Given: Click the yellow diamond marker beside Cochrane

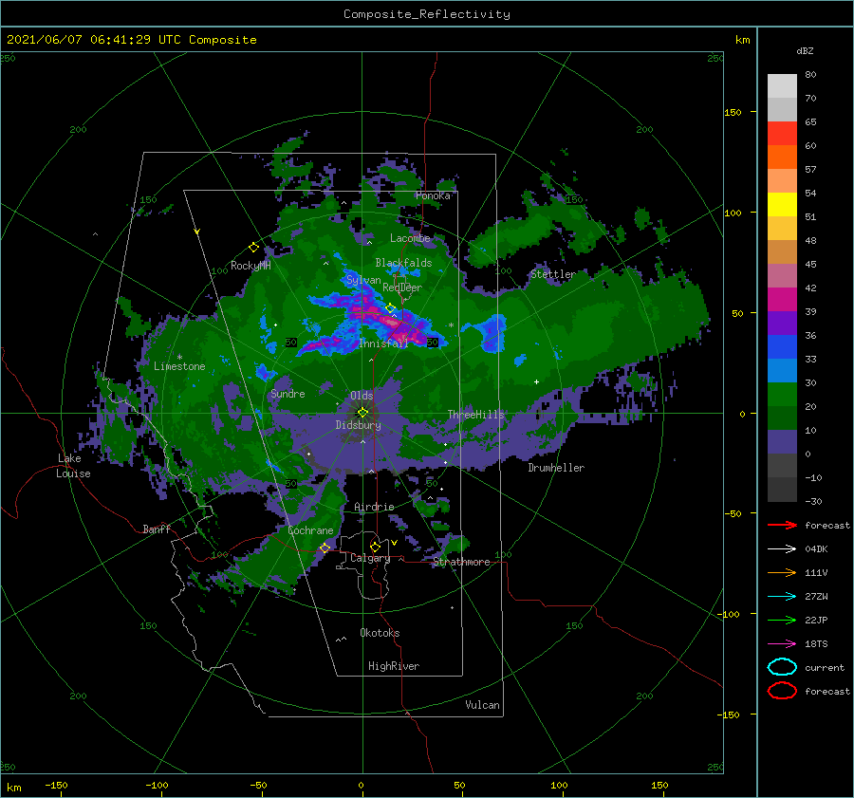Looking at the screenshot, I should [x=325, y=547].
